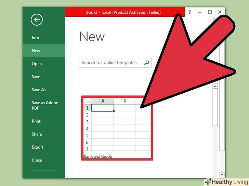Open the Help question mark icon
249x186 pixels.
pos(189,12)
